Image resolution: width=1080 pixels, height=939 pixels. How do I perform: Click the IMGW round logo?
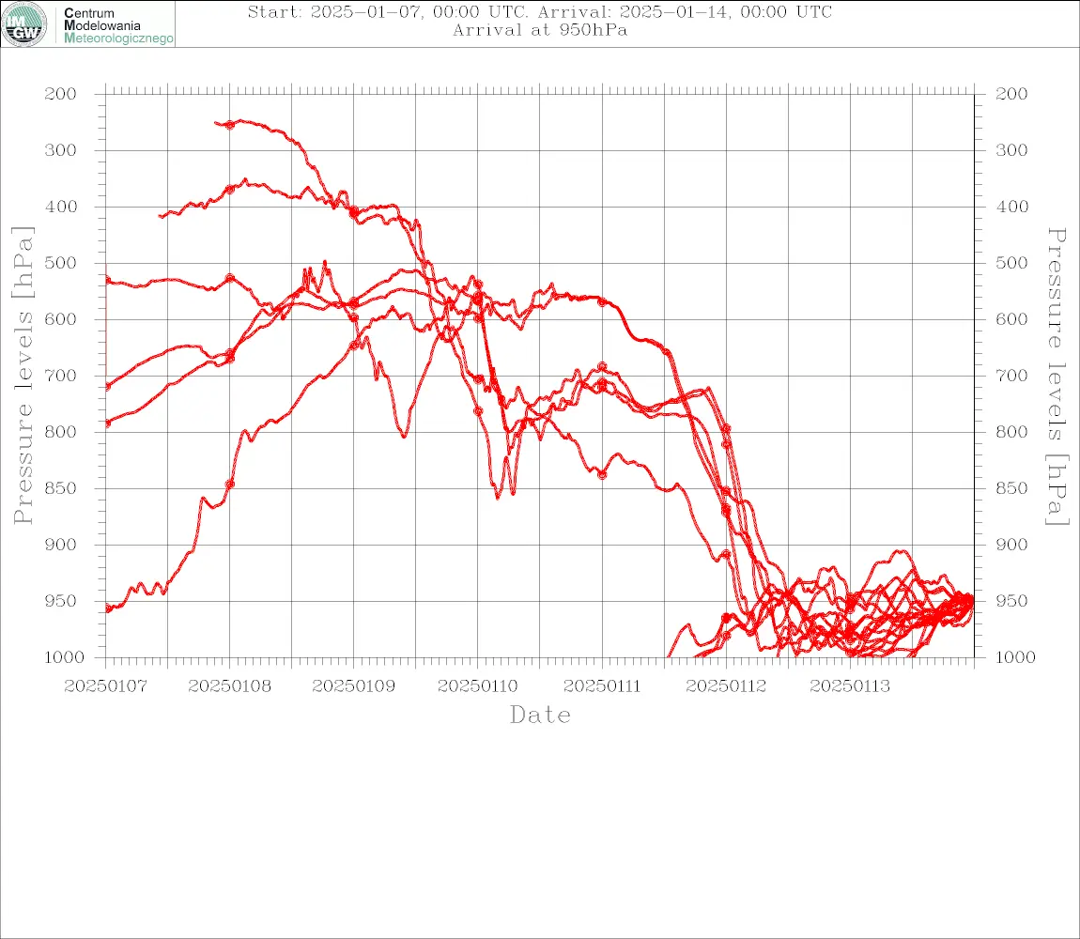(x=24, y=24)
